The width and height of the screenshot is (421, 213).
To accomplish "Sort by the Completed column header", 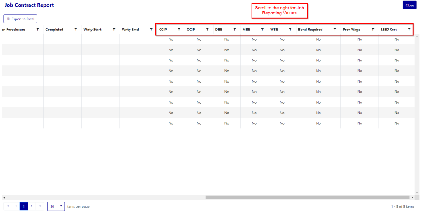I will (x=54, y=30).
